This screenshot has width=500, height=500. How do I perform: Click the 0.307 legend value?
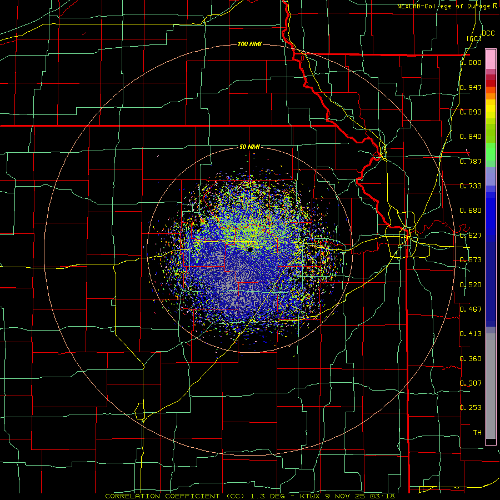tap(471, 383)
